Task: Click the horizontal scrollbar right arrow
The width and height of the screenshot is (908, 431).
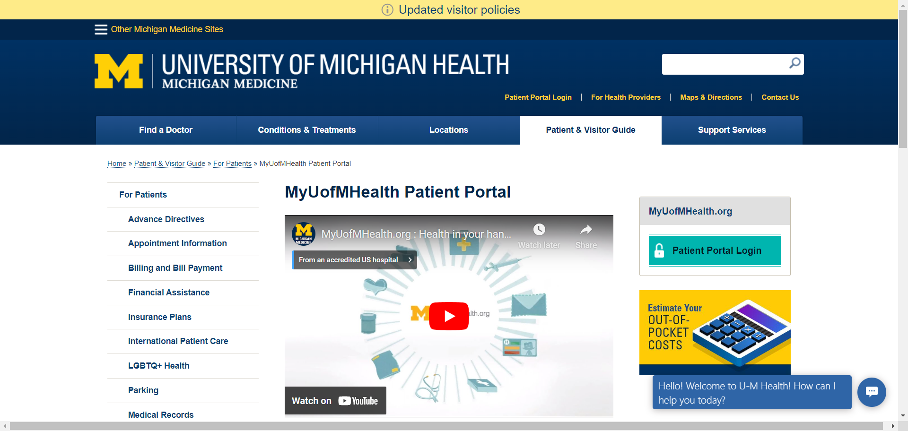Action: point(892,426)
